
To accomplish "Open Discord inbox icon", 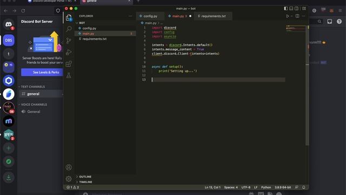I will (330, 22).
